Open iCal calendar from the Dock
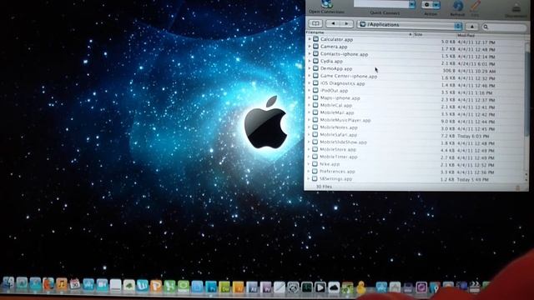The height and width of the screenshot is (300, 534). (75, 284)
